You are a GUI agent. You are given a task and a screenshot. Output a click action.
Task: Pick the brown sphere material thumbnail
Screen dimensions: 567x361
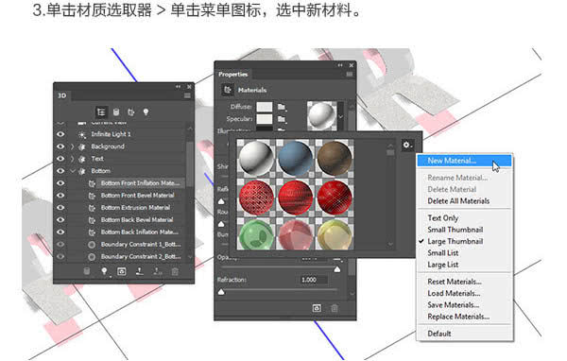[335, 159]
